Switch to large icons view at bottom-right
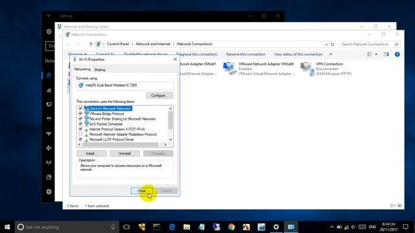This screenshot has width=415, height=233. tap(400, 206)
